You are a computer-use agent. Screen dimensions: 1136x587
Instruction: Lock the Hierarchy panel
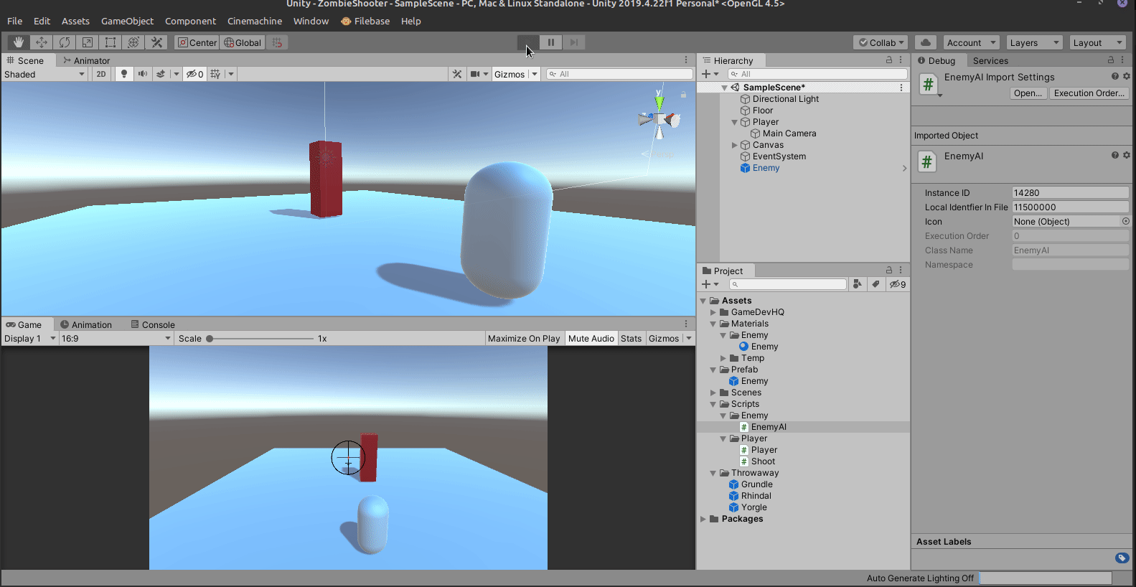pyautogui.click(x=889, y=60)
